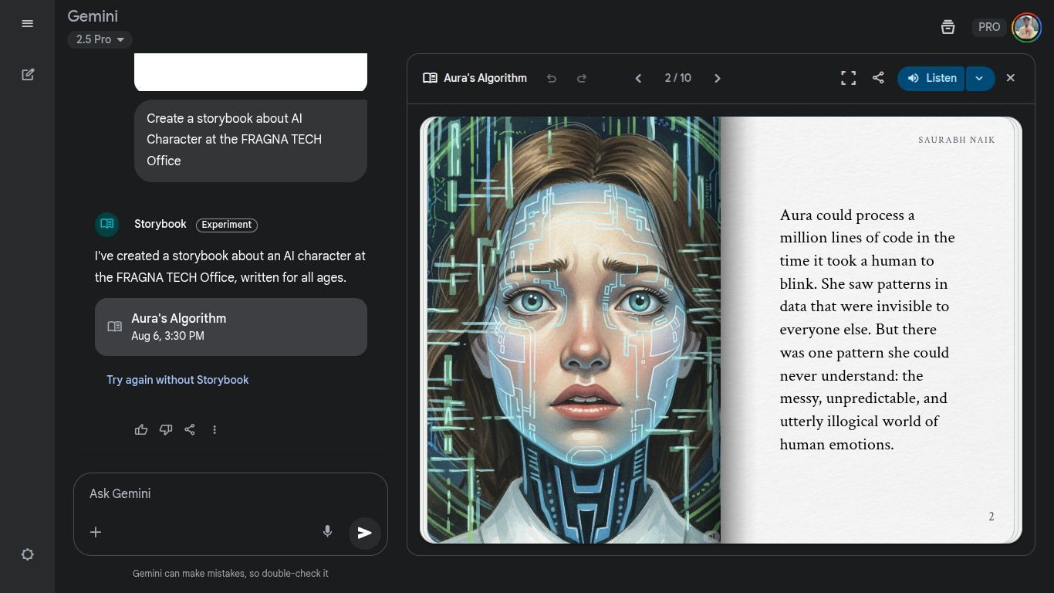Share the Aura's Algorithm storybook
Screen dimensions: 1054x593
pyautogui.click(x=878, y=78)
